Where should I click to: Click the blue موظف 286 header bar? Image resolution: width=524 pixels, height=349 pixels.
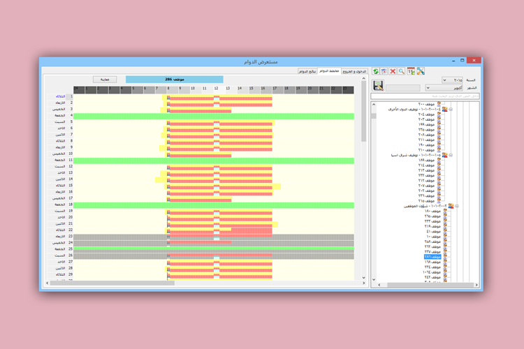tap(175, 80)
